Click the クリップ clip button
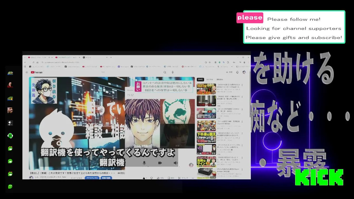Viewport: 354px width, 199px height. (183, 178)
